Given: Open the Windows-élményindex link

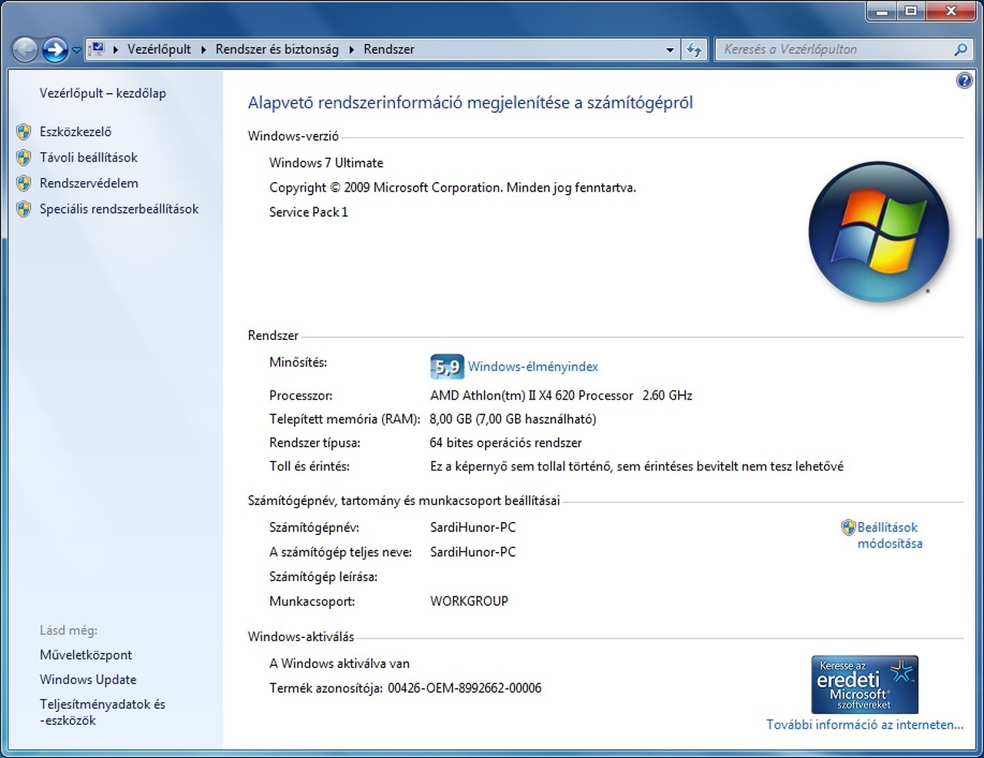Looking at the screenshot, I should (x=533, y=367).
